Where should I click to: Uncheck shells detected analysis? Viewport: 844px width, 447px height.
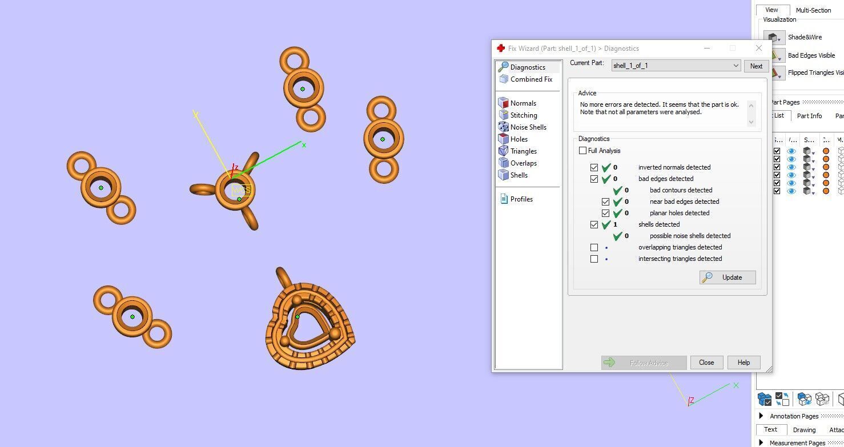point(594,225)
